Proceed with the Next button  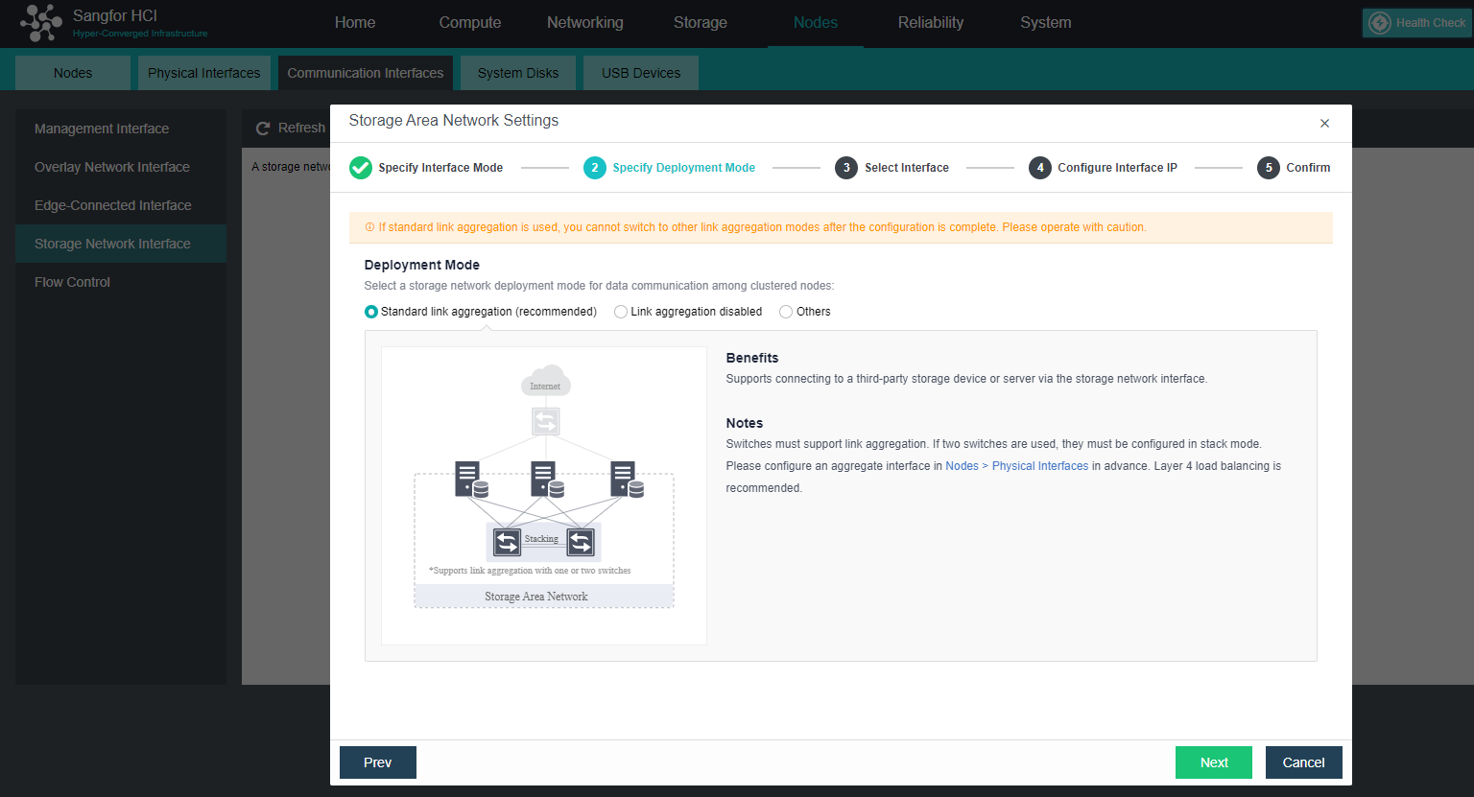(x=1213, y=762)
